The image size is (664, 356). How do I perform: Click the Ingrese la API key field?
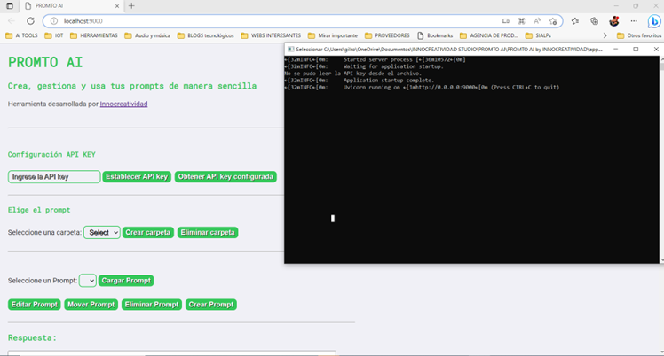(53, 177)
